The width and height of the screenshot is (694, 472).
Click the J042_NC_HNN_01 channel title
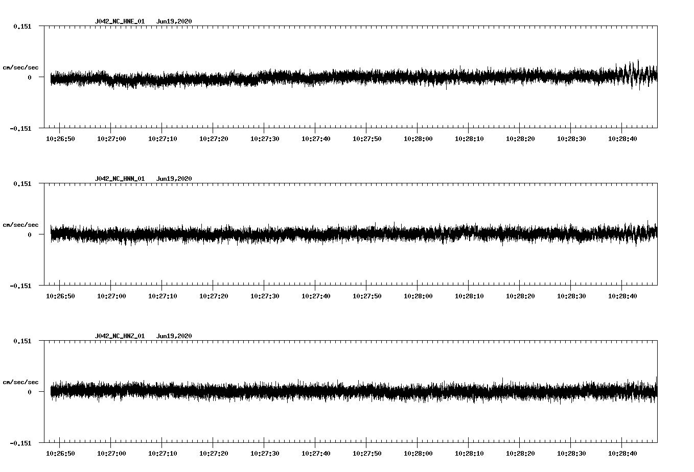pos(120,179)
